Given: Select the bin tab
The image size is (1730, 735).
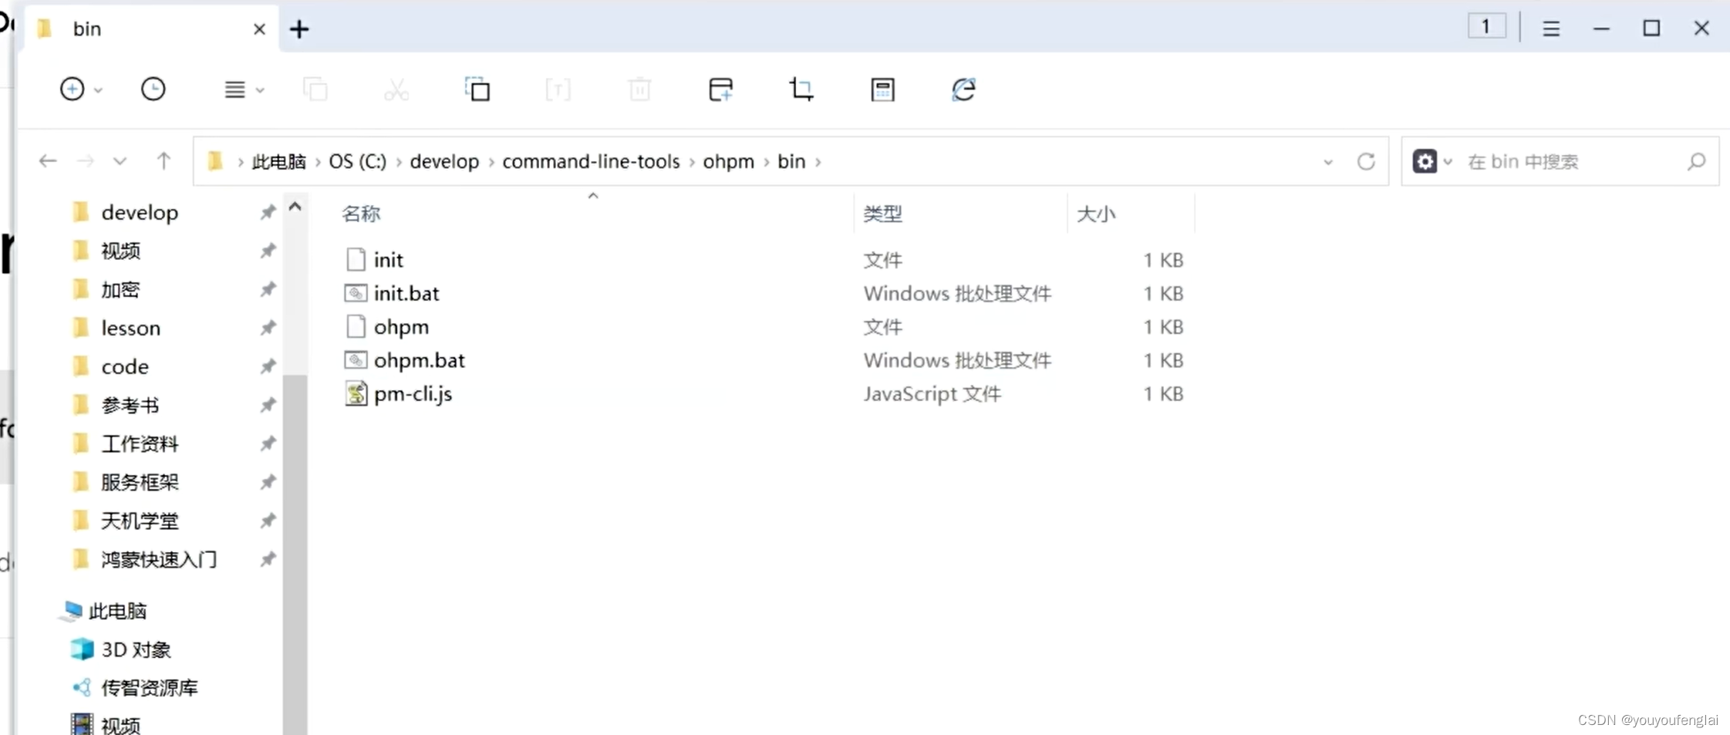Looking at the screenshot, I should click(150, 29).
